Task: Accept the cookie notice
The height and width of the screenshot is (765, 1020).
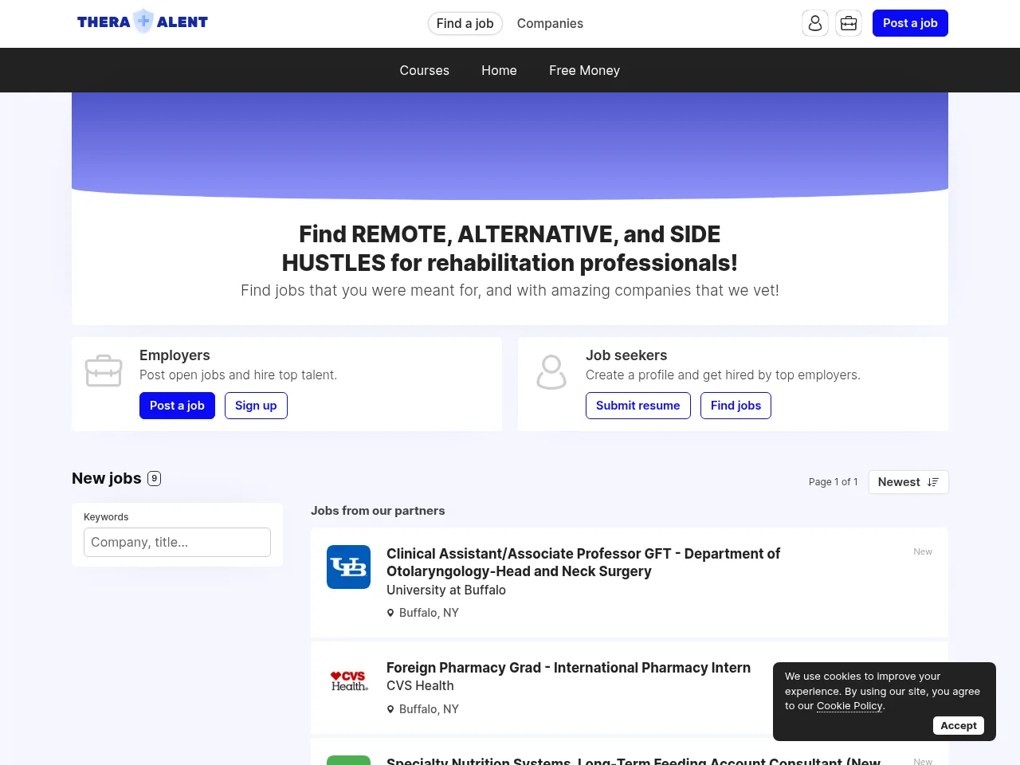Action: point(959,725)
